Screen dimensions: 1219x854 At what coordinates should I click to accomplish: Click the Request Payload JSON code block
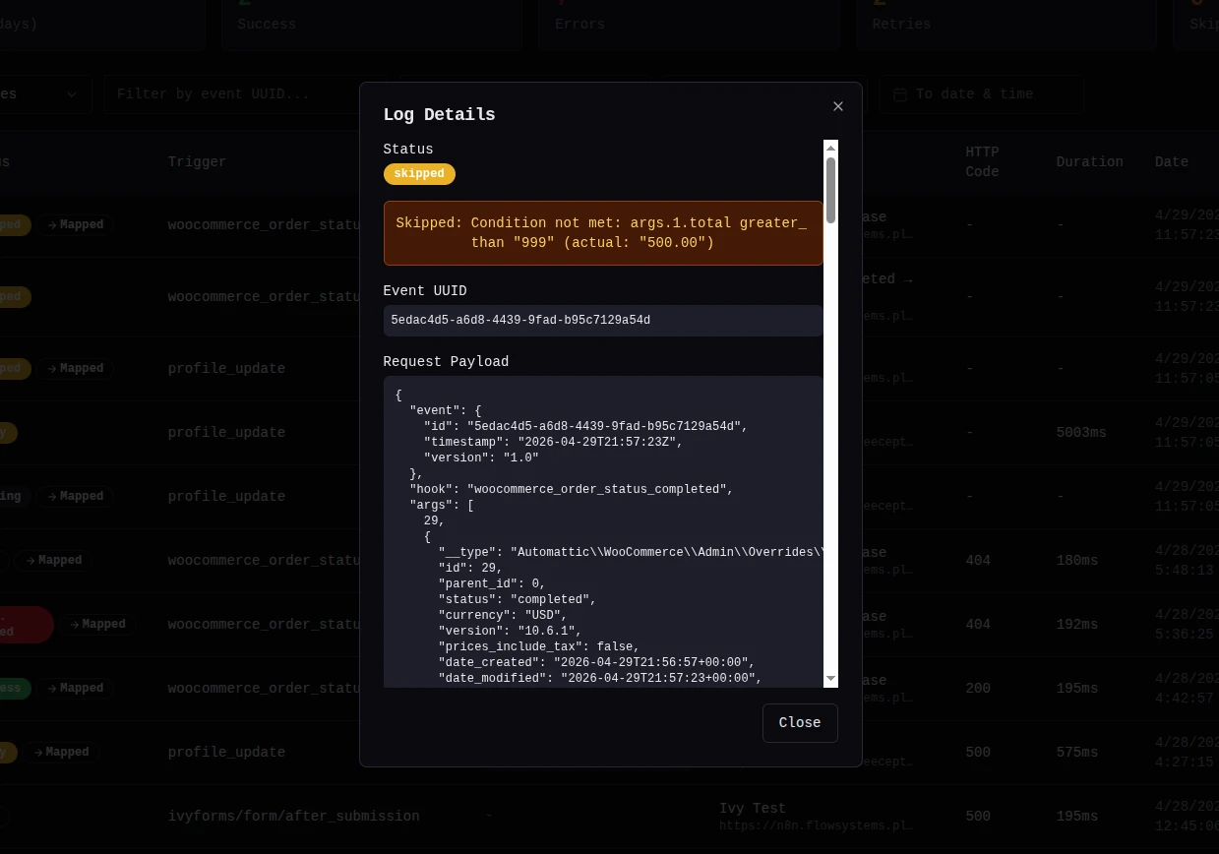(x=602, y=531)
